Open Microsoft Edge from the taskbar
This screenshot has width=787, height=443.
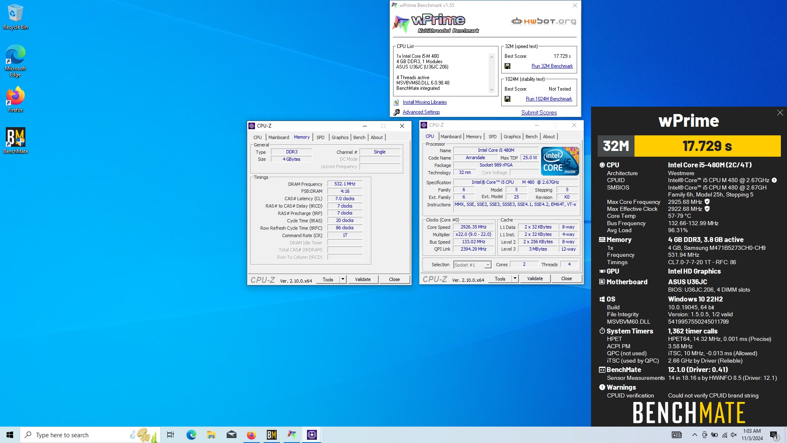pyautogui.click(x=191, y=435)
